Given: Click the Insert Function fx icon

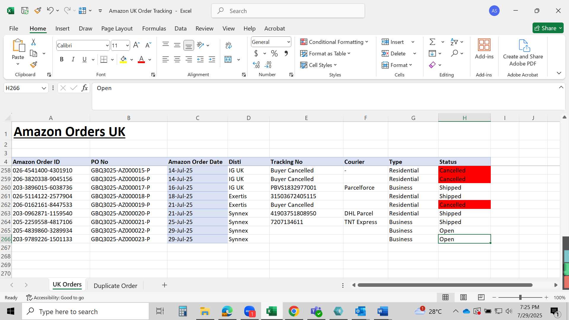Looking at the screenshot, I should tap(84, 88).
